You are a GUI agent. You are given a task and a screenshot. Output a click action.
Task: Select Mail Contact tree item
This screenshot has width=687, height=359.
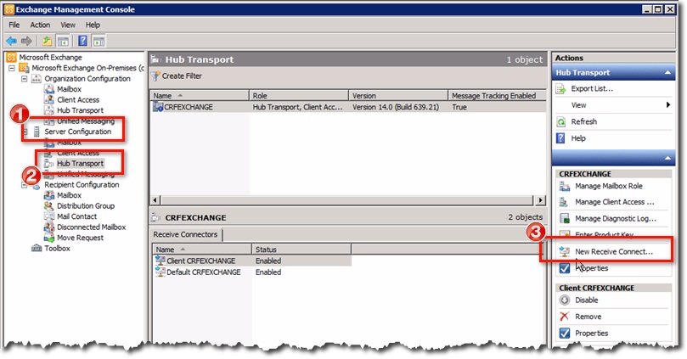76,216
